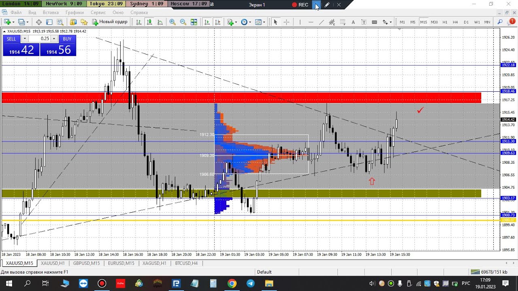The height and width of the screenshot is (291, 518).
Task: Click SELL one-click trading button
Action: point(11,39)
